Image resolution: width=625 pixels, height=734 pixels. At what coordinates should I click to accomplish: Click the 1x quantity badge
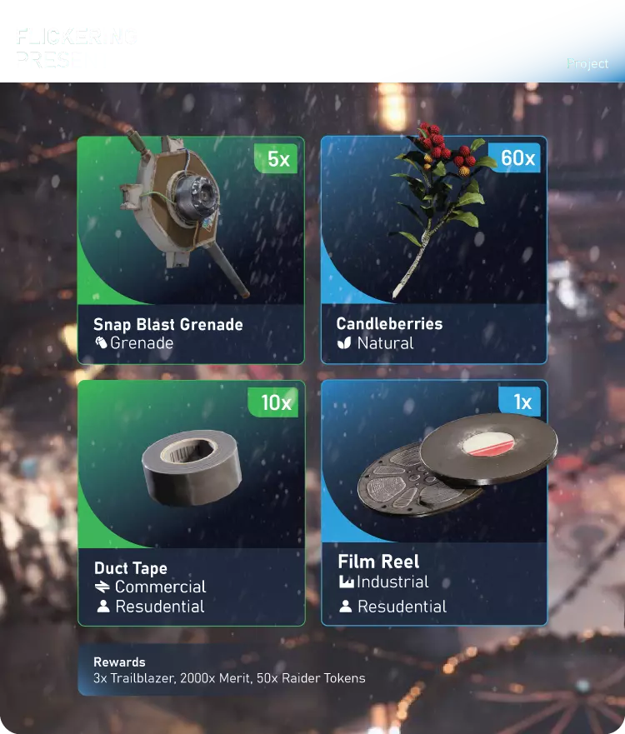coord(522,402)
